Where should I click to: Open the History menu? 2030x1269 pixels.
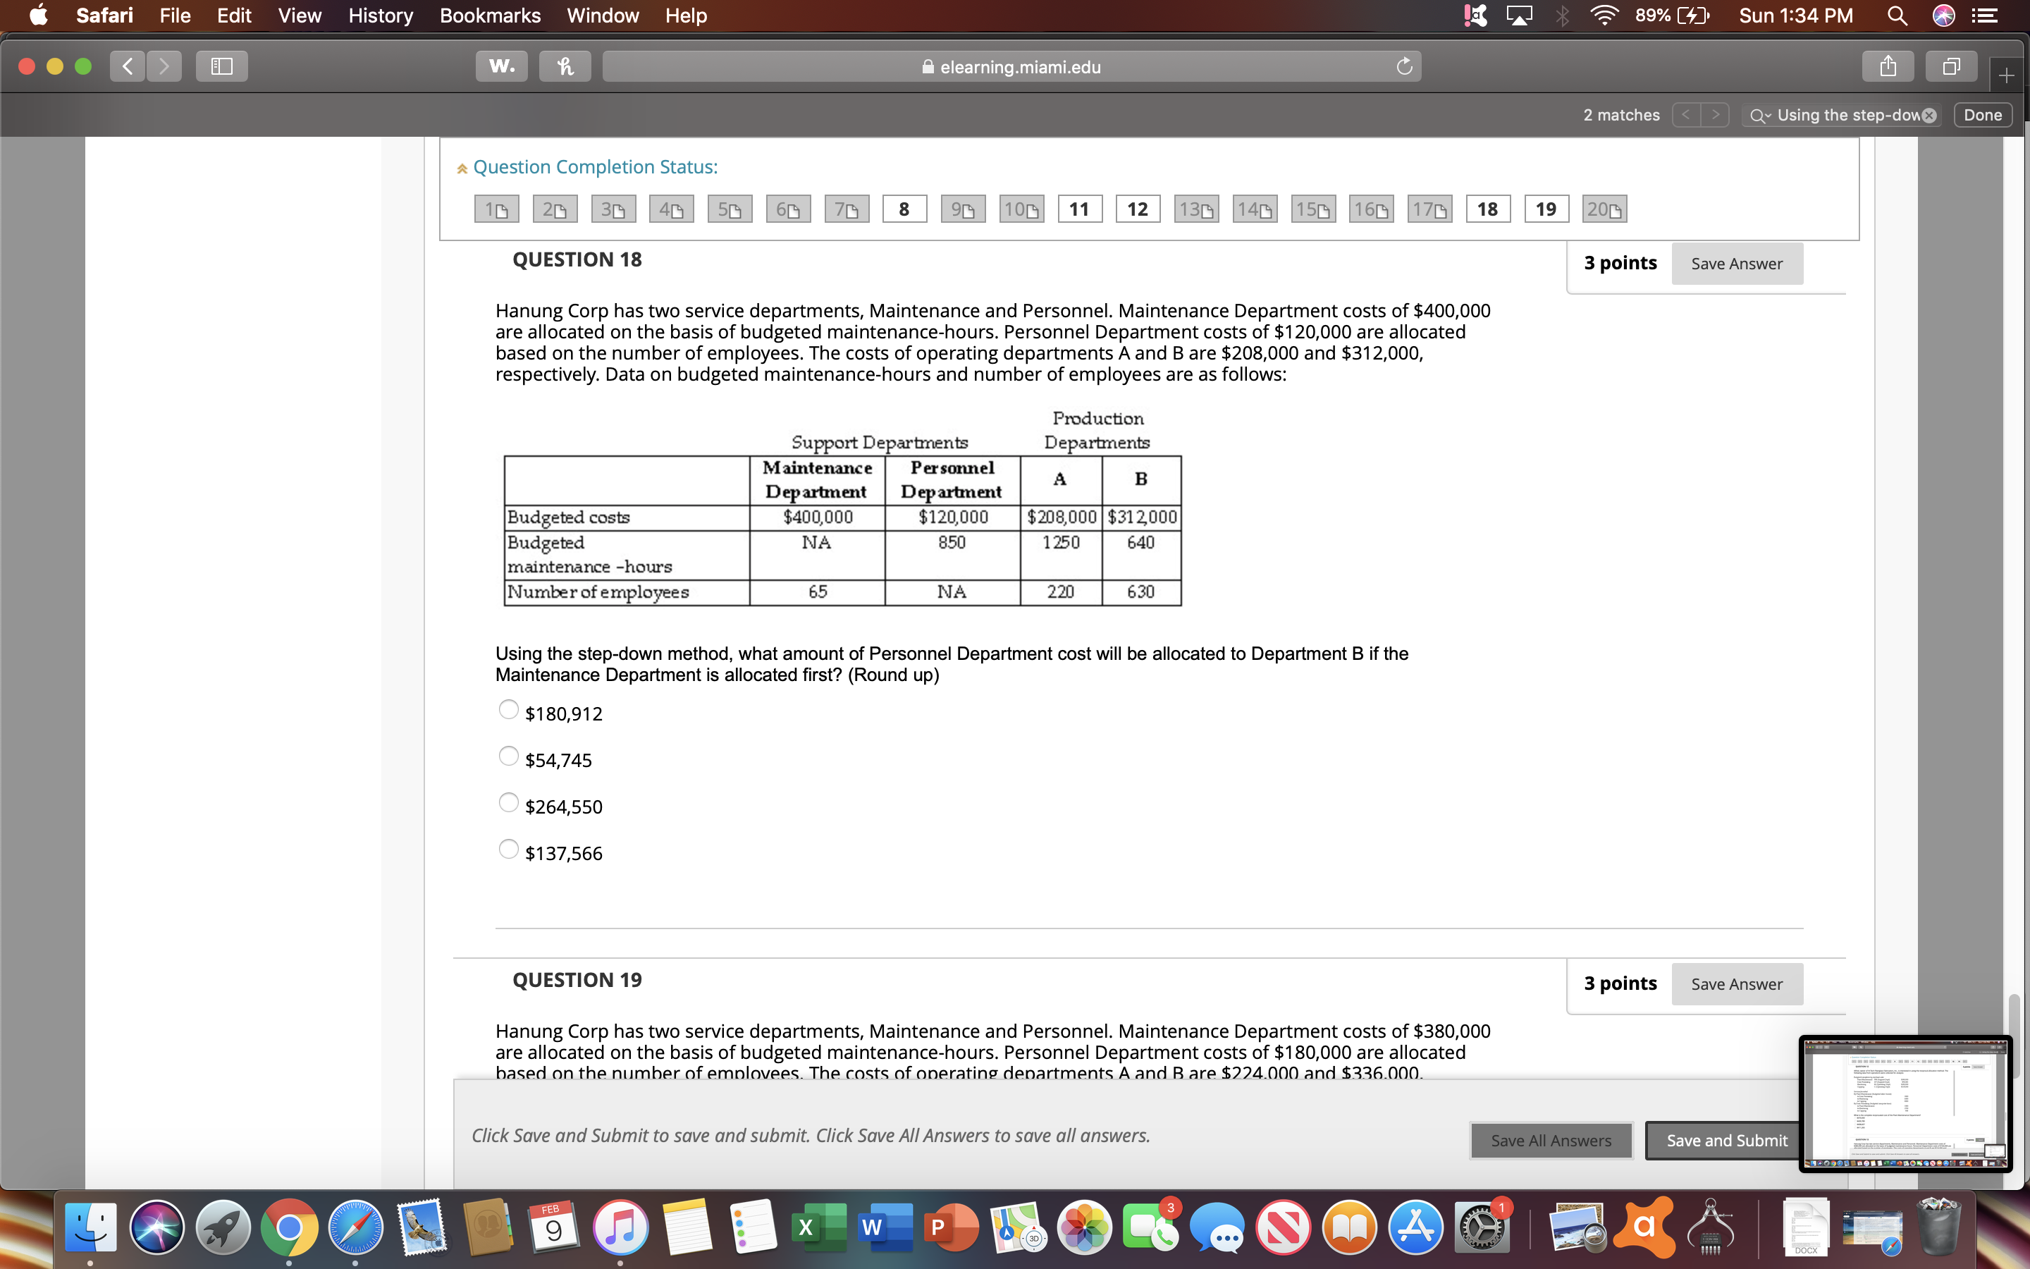pyautogui.click(x=379, y=15)
